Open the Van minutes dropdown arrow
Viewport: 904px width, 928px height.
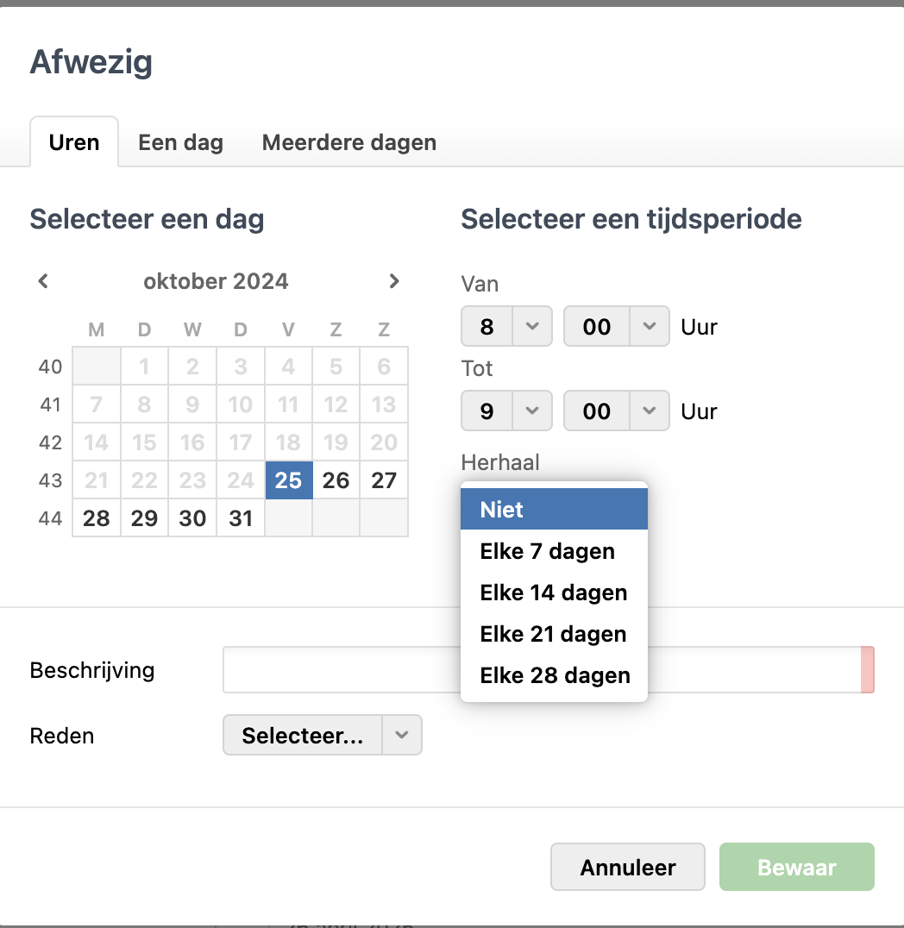pos(650,327)
